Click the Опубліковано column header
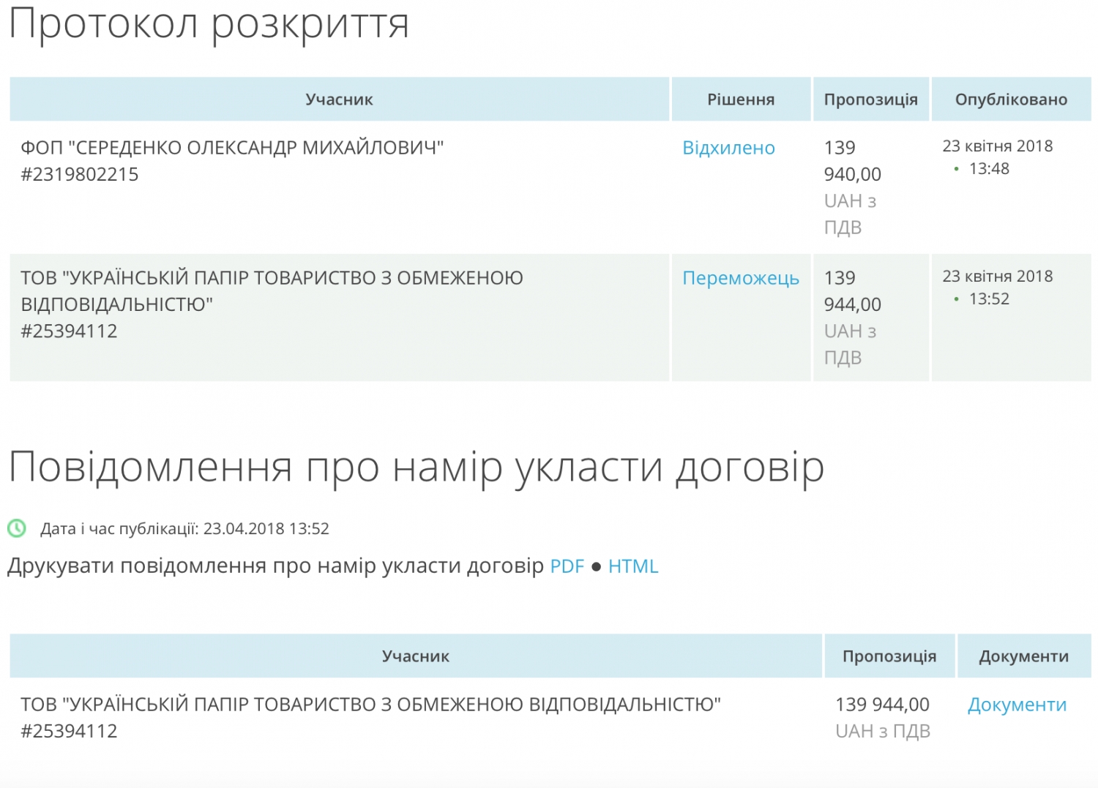 tap(1010, 100)
